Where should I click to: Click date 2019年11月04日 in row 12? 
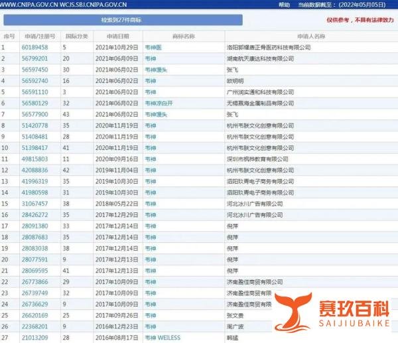pyautogui.click(x=117, y=171)
